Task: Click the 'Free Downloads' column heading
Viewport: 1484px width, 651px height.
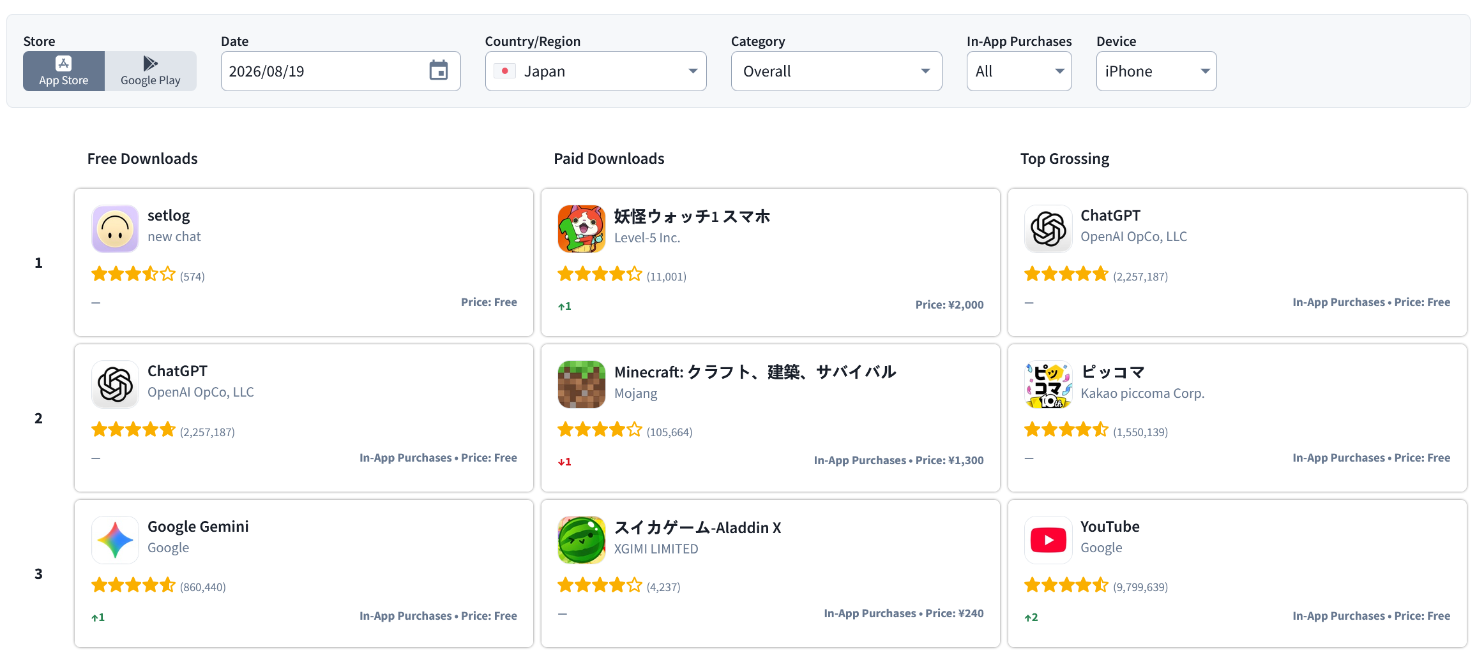Action: [x=142, y=159]
